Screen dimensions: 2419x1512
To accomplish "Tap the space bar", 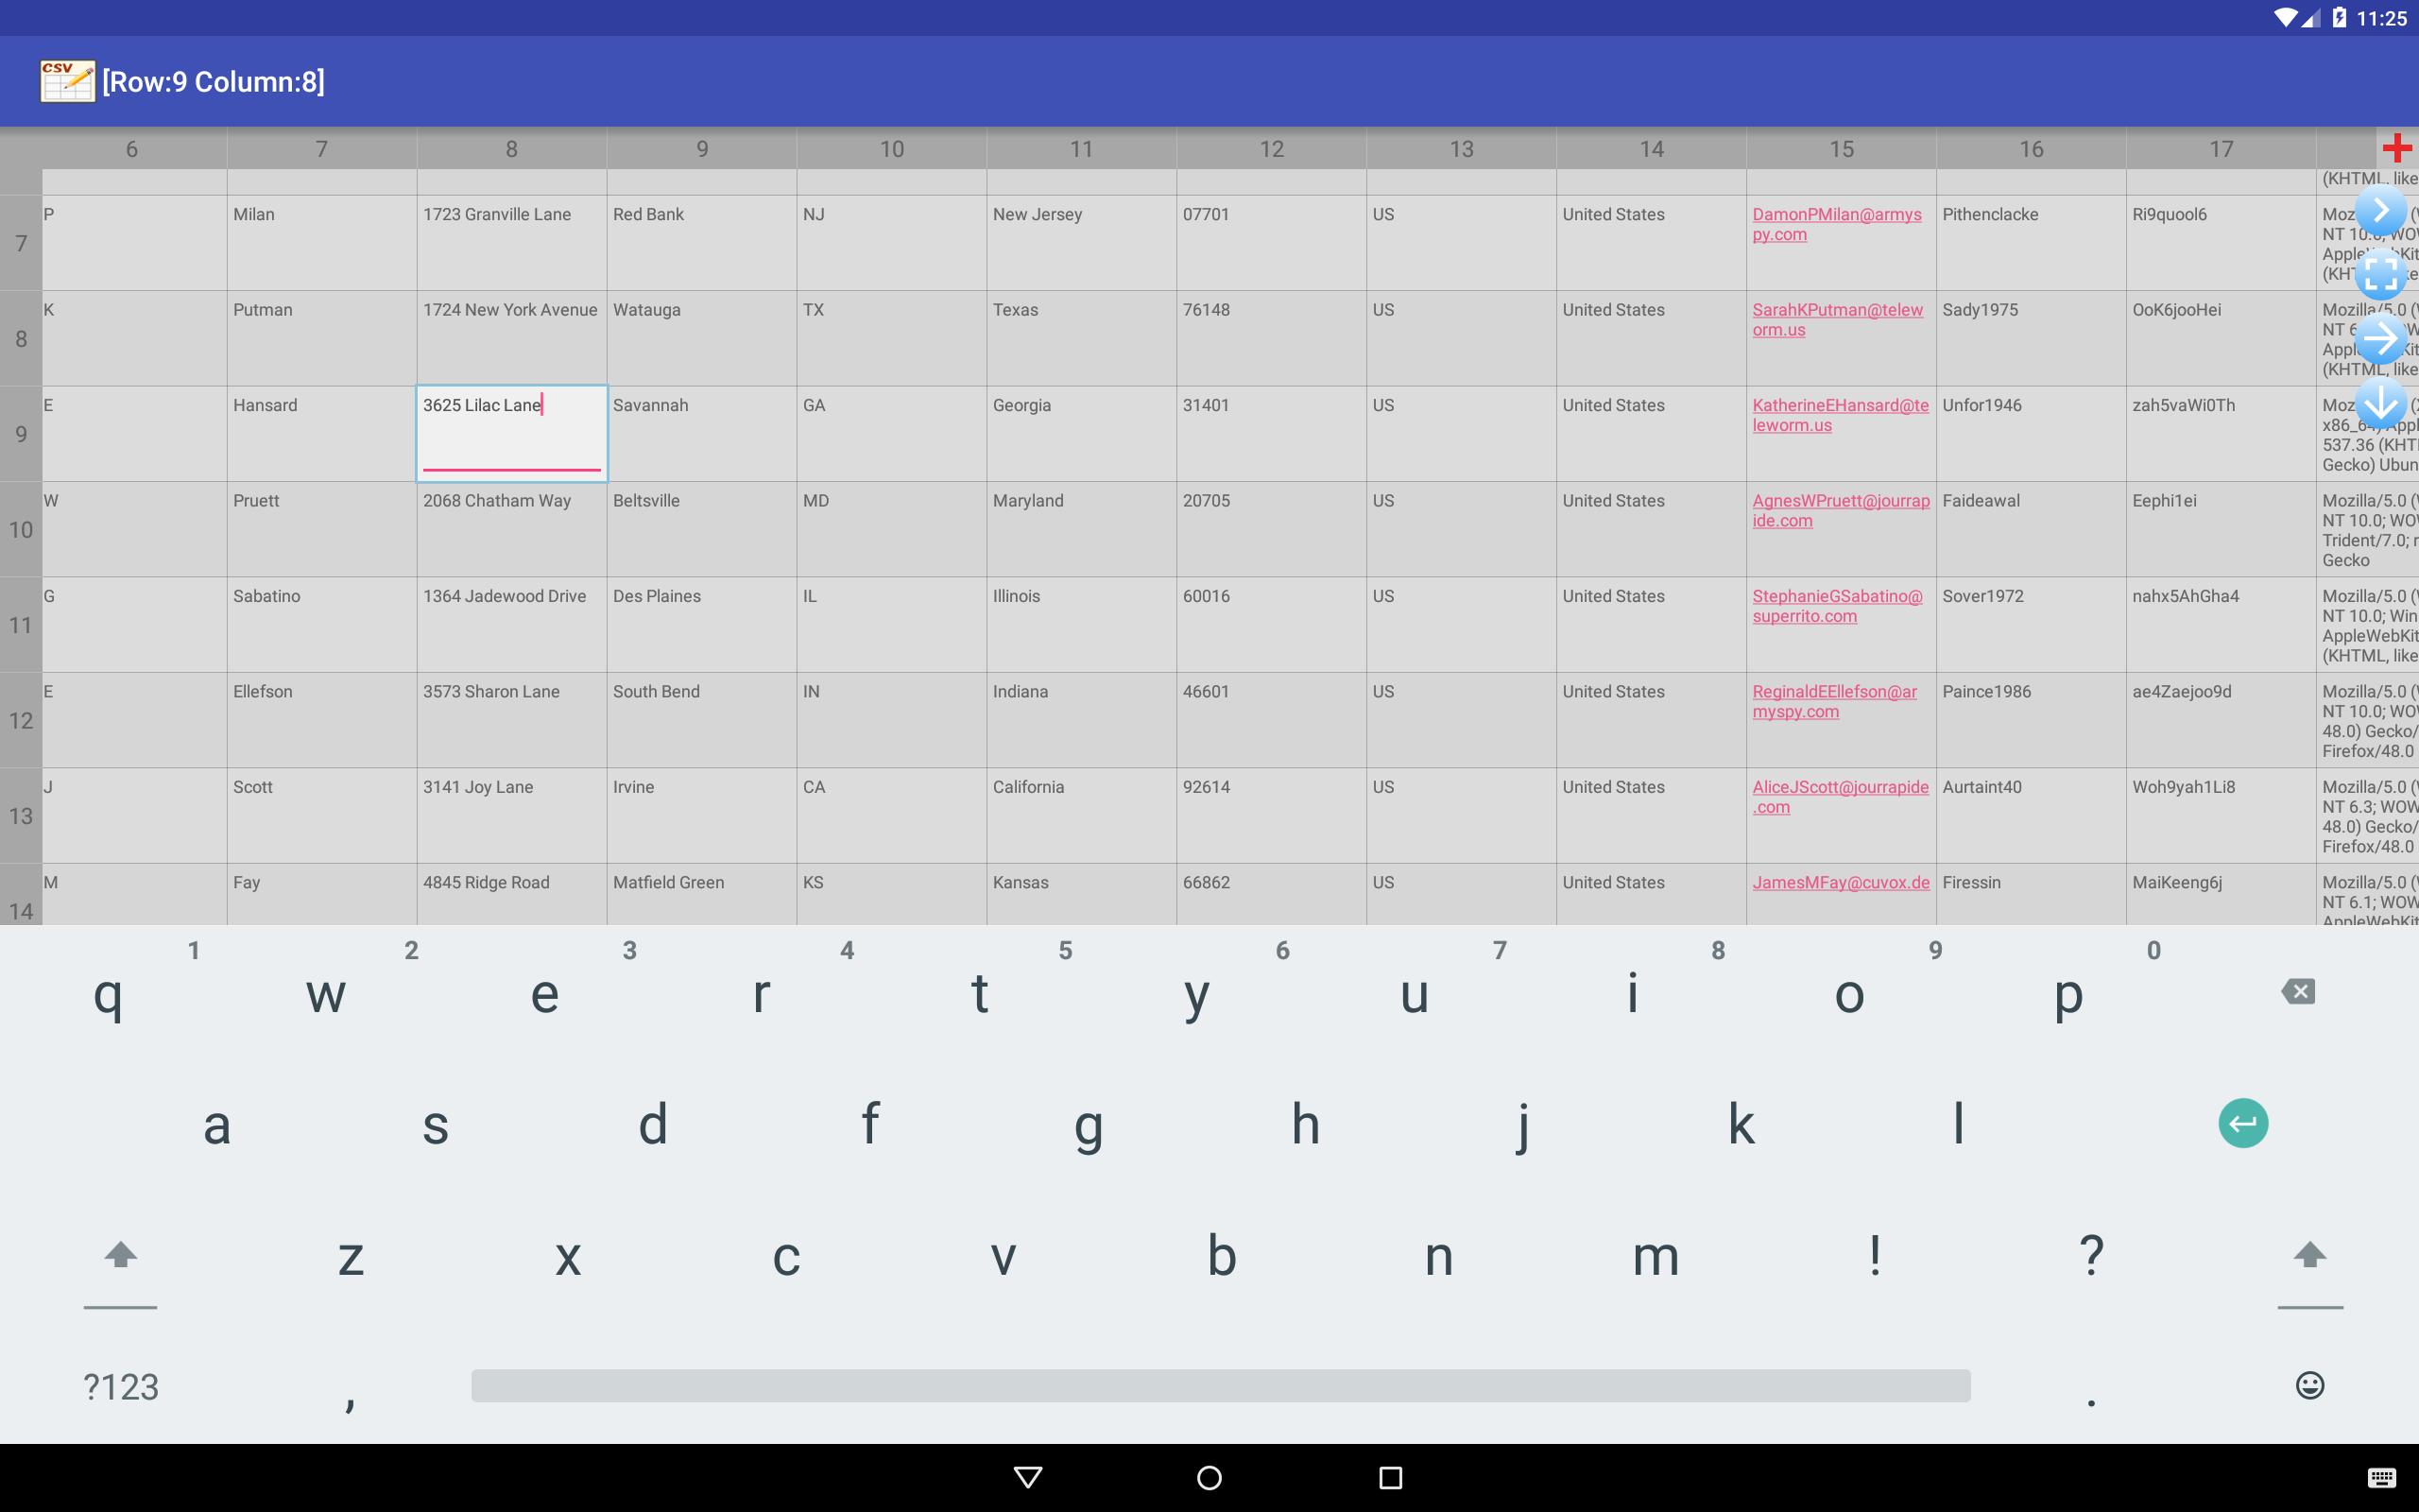I will tap(1221, 1385).
